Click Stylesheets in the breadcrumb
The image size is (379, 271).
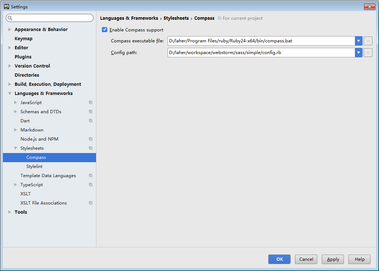pos(176,18)
